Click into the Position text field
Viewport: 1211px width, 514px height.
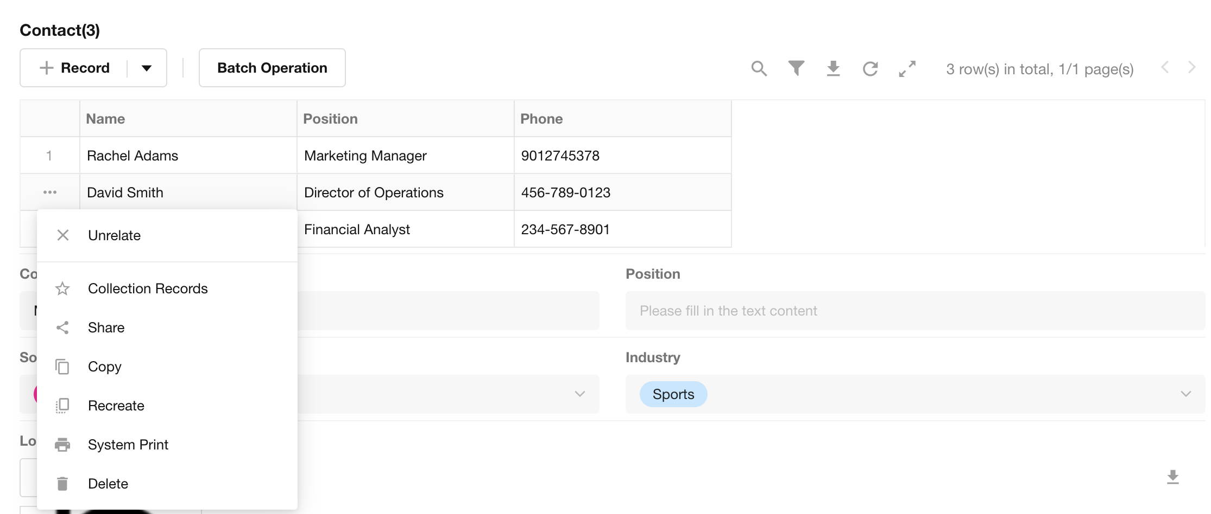(x=914, y=311)
